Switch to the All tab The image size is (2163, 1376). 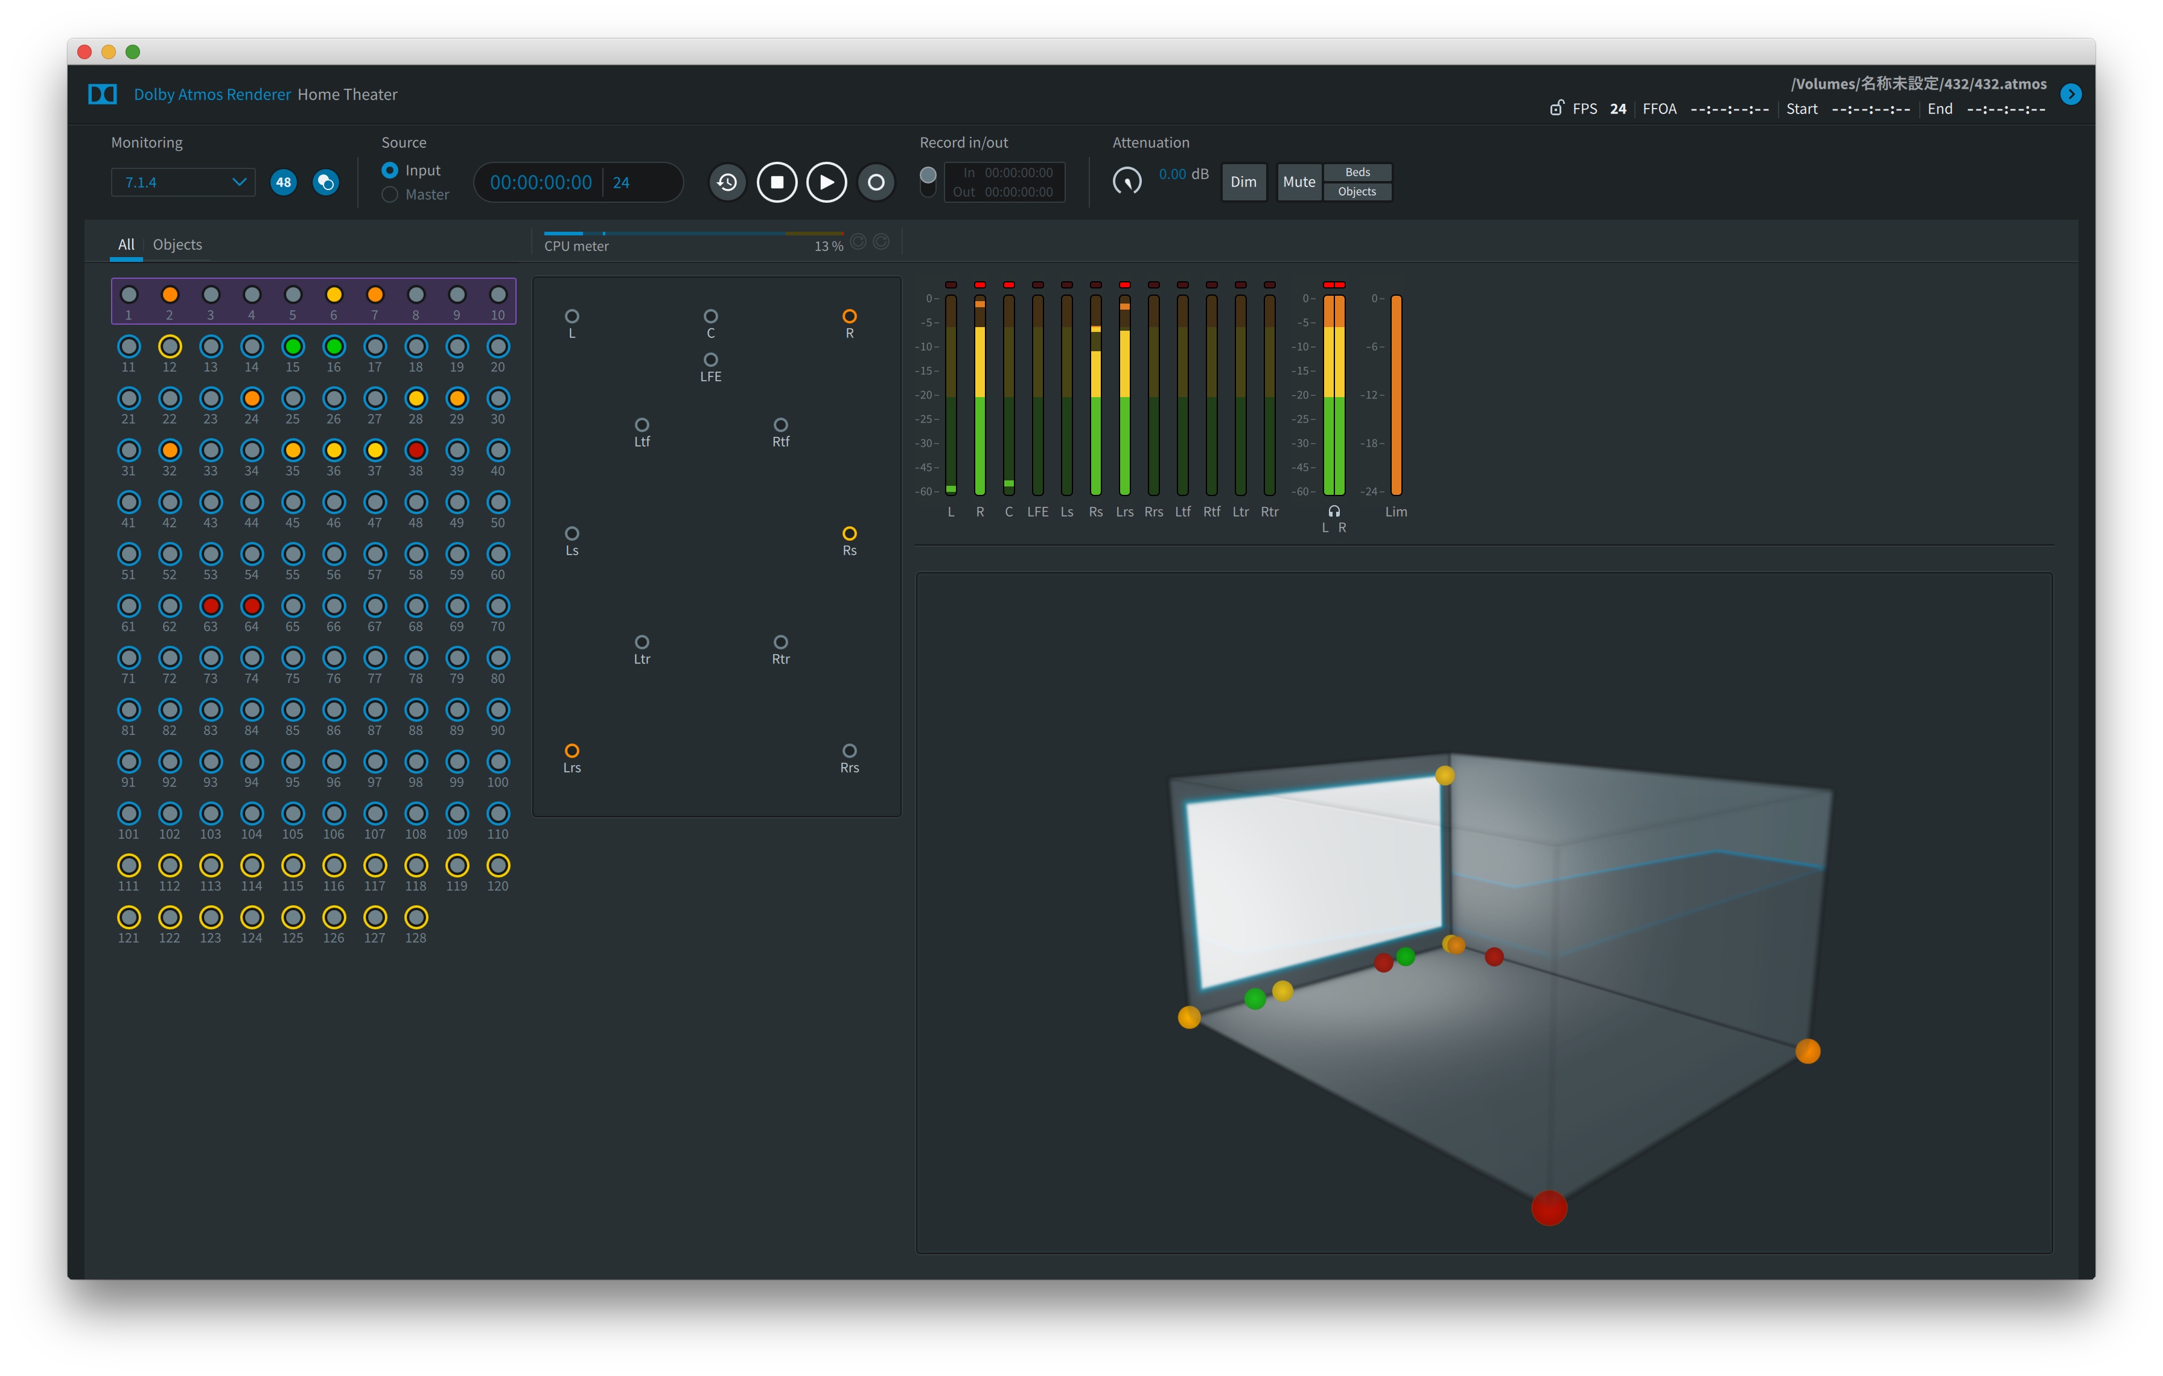click(x=127, y=244)
